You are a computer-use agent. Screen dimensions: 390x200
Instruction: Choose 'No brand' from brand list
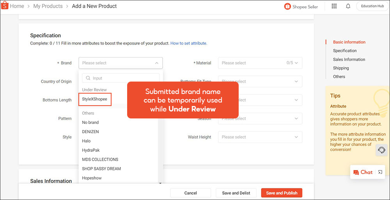pos(90,122)
